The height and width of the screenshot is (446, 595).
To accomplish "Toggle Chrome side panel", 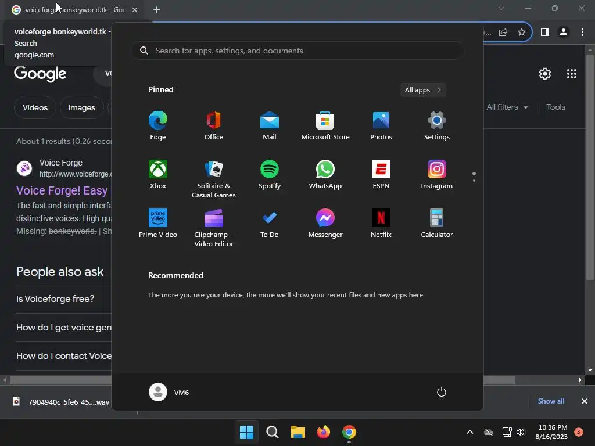I will tap(545, 33).
